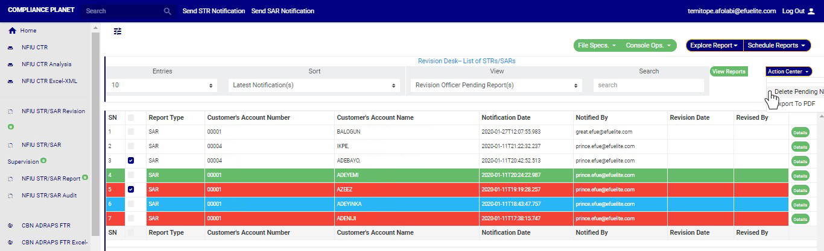
Task: Choose Export To PDF menu option
Action: point(796,104)
